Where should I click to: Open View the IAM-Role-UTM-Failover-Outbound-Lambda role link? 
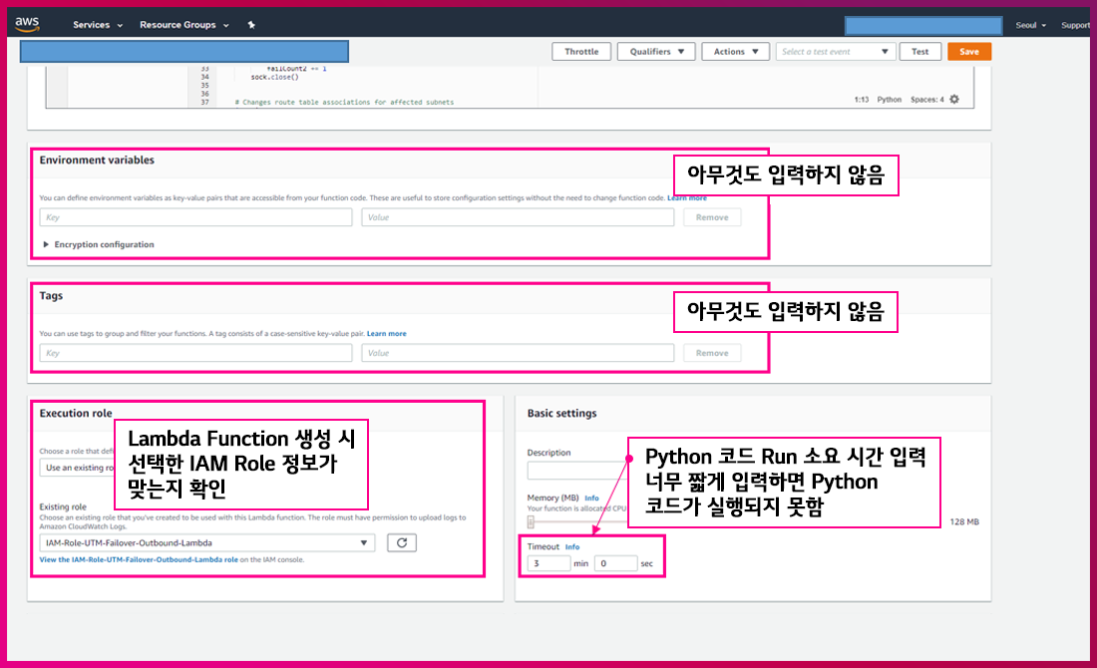139,560
